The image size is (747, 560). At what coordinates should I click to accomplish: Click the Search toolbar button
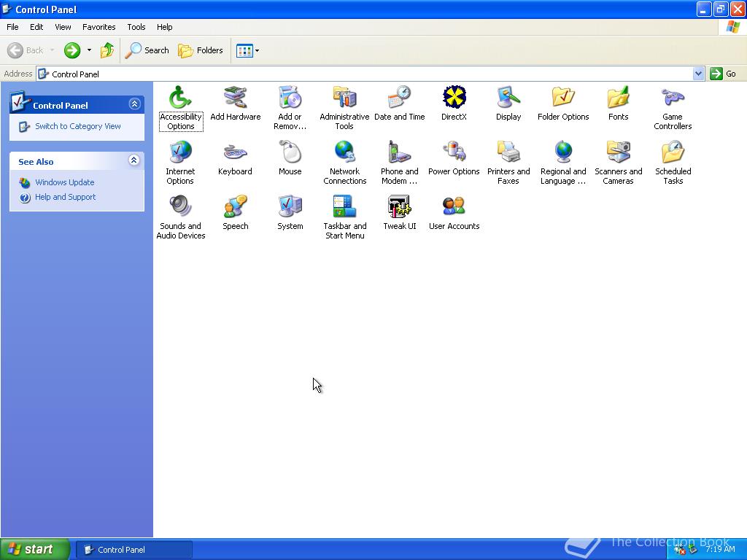tap(147, 50)
